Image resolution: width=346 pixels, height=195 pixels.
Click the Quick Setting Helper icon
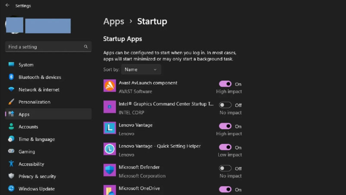coord(110,149)
